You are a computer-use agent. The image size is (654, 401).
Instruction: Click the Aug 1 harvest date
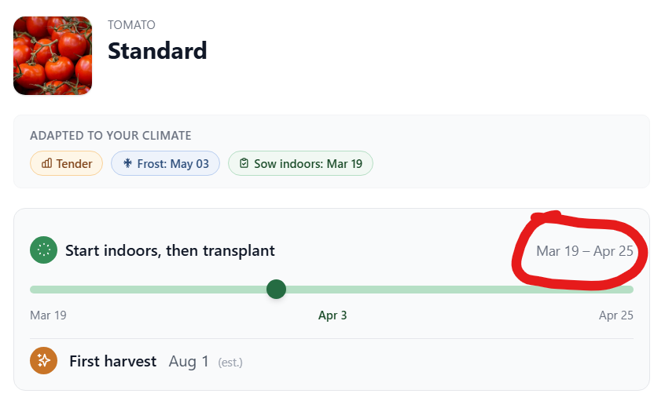189,361
